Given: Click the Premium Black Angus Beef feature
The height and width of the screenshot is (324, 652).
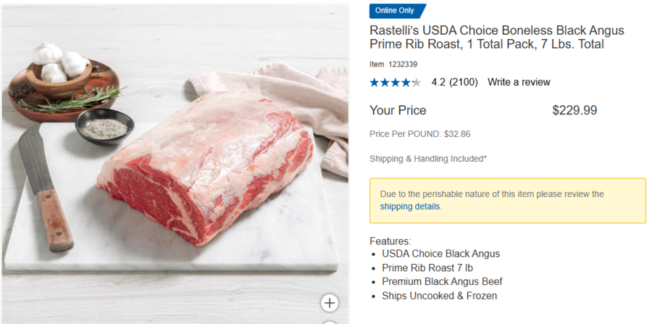Looking at the screenshot, I should (442, 281).
